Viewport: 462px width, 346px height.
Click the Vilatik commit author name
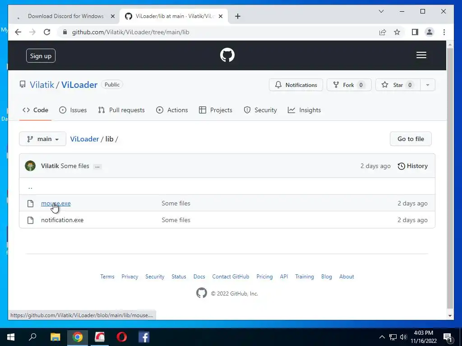click(x=50, y=166)
